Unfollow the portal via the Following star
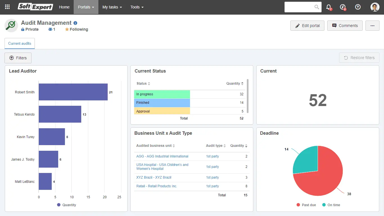Screen dimensions: 384x216 (x=76, y=29)
